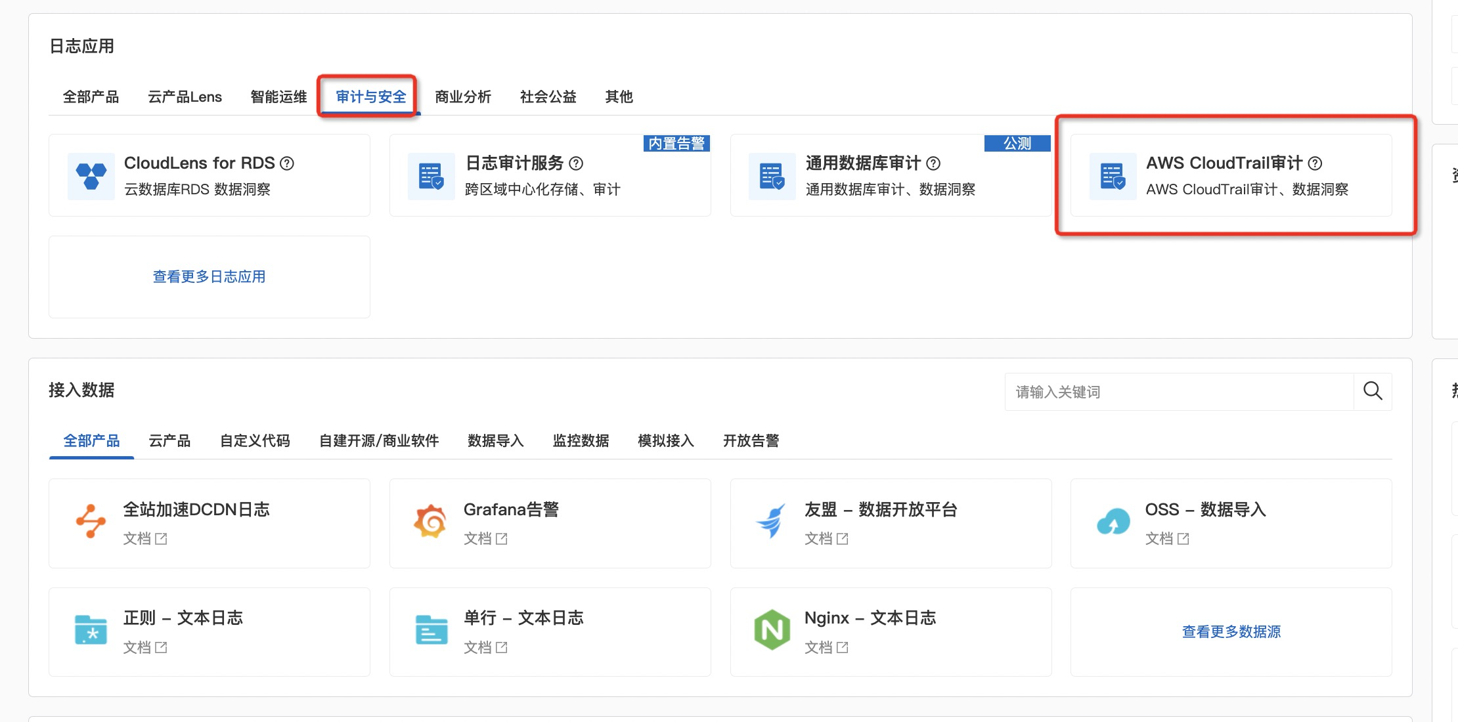Click the Nginx green hexagon icon
Image resolution: width=1458 pixels, height=722 pixels.
[x=772, y=630]
